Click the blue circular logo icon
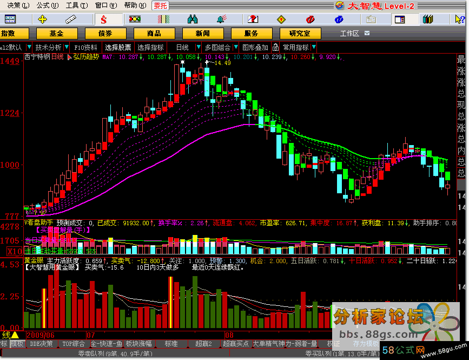 click(339, 19)
